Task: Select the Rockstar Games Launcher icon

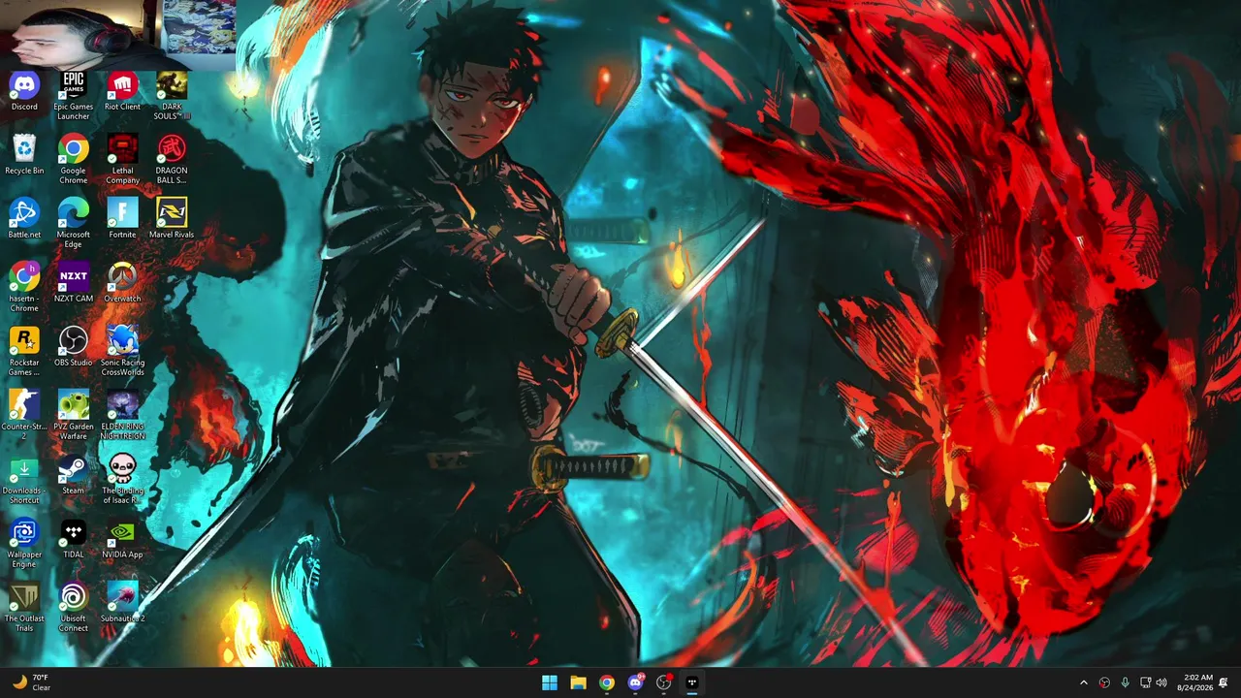Action: 24,352
